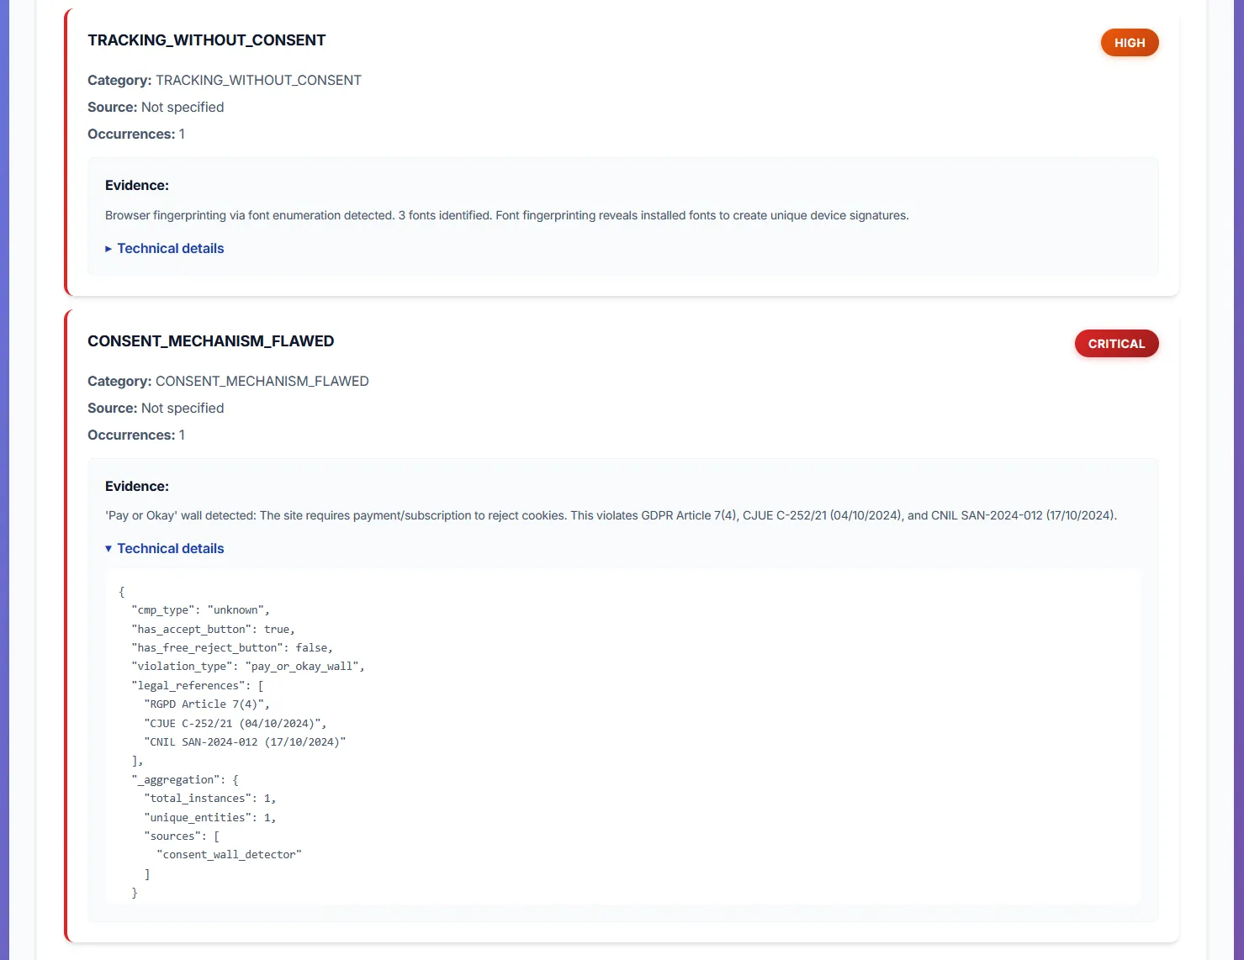
Task: Click the CRITICAL severity badge
Action: coord(1116,343)
